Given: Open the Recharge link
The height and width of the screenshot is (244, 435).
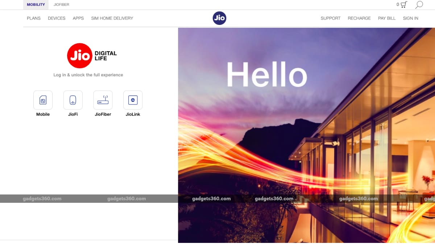Looking at the screenshot, I should click(359, 18).
